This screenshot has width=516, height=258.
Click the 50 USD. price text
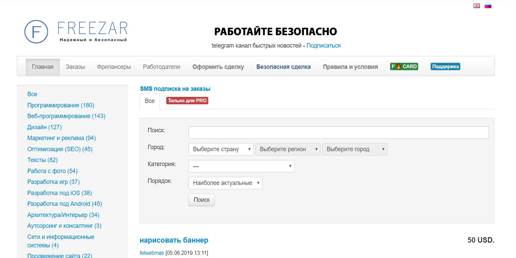(x=481, y=240)
